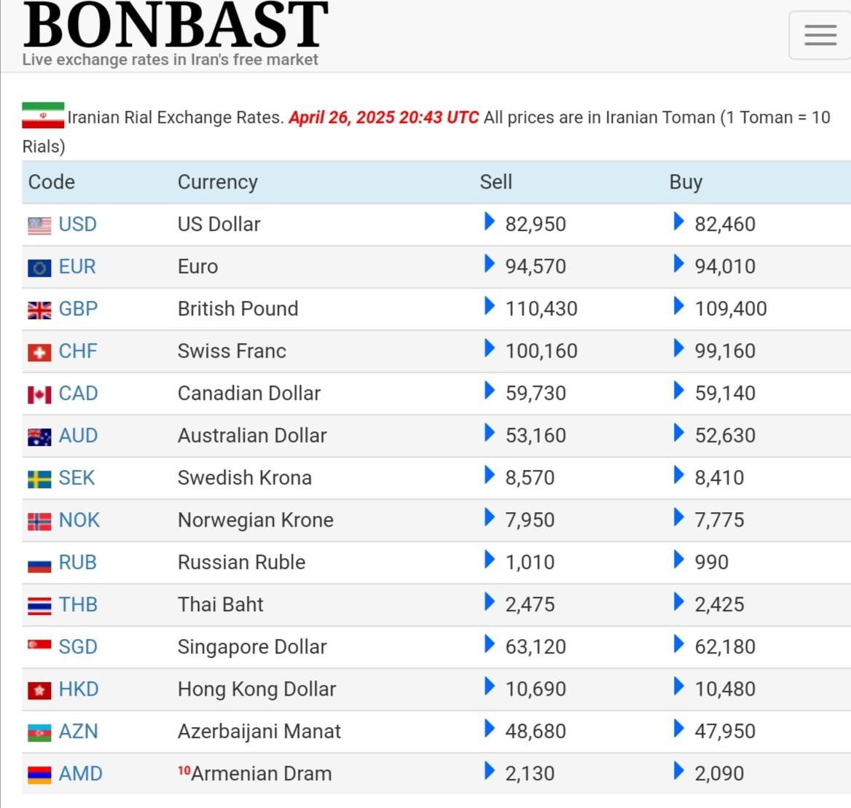Click the Russian flag icon
The height and width of the screenshot is (808, 851).
pos(39,565)
